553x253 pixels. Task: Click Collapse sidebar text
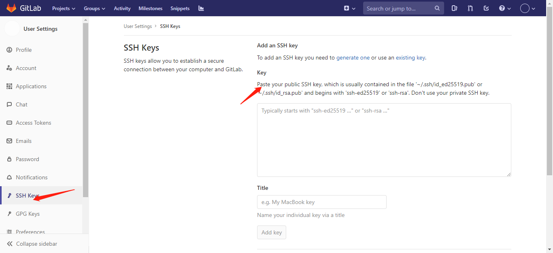(36, 244)
